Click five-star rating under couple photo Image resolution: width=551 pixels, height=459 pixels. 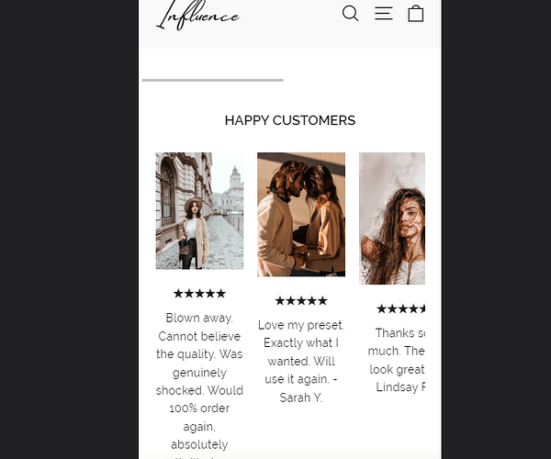301,300
